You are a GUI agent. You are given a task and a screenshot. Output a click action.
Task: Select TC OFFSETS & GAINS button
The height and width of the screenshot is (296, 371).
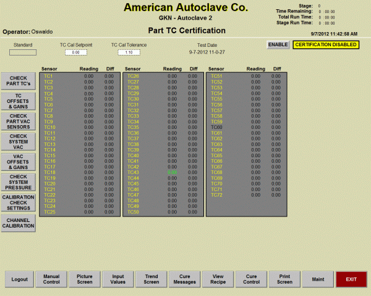coord(18,101)
